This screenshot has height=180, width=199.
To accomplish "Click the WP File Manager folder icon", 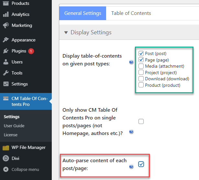I will (x=6, y=148).
